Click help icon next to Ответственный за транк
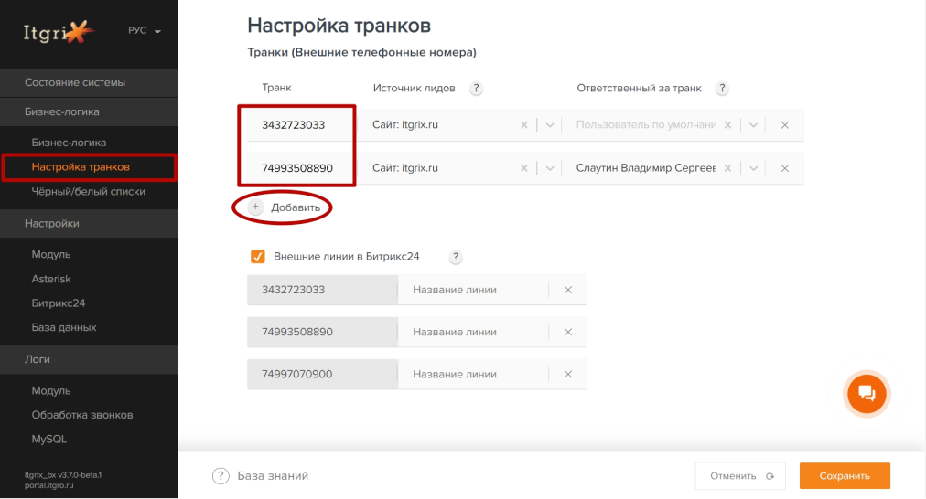The image size is (926, 499). [722, 89]
